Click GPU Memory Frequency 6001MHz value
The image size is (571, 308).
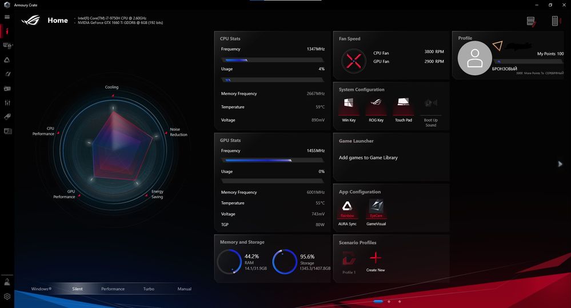(x=316, y=192)
